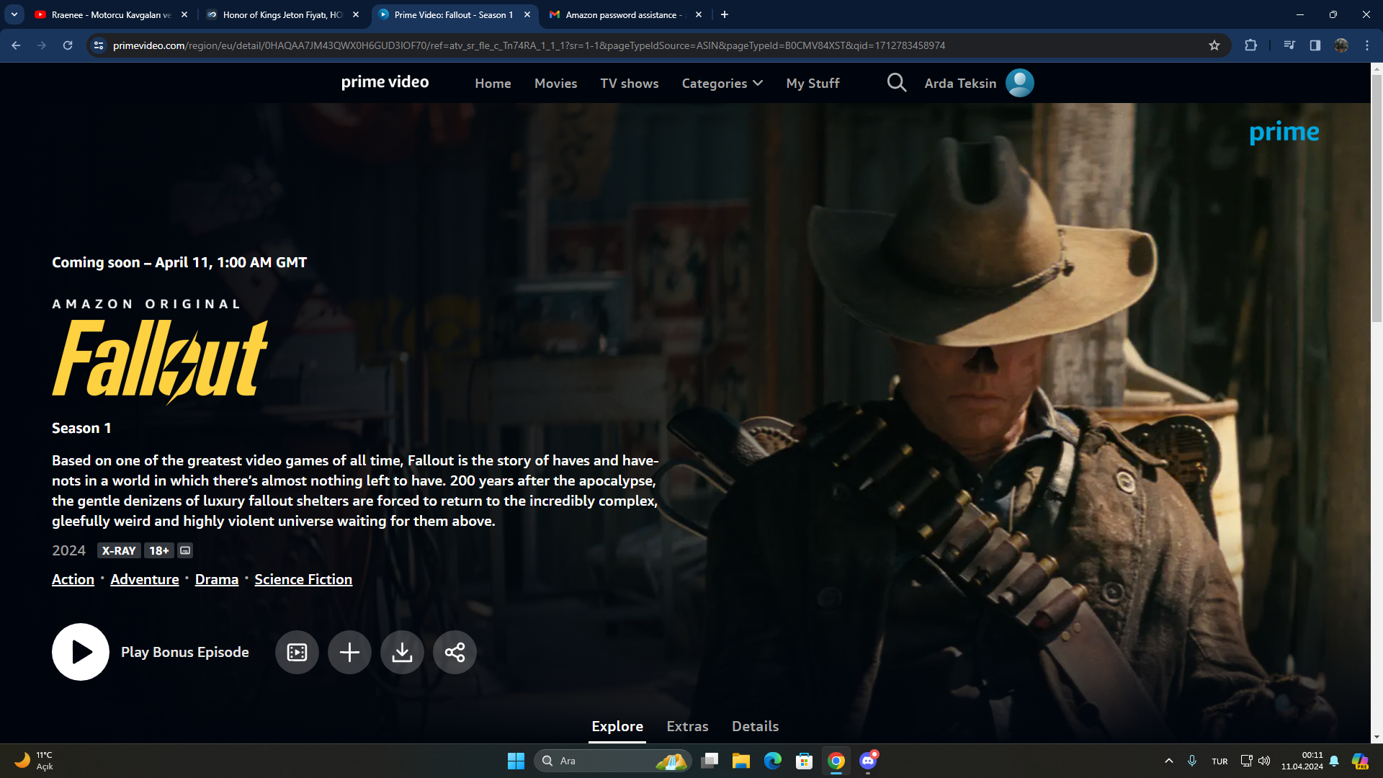
Task: Click the download icon button
Action: point(402,653)
